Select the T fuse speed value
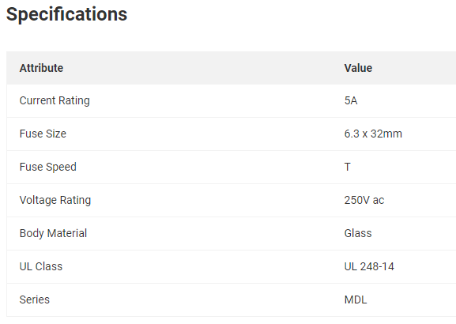This screenshot has height=324, width=456. [x=348, y=167]
